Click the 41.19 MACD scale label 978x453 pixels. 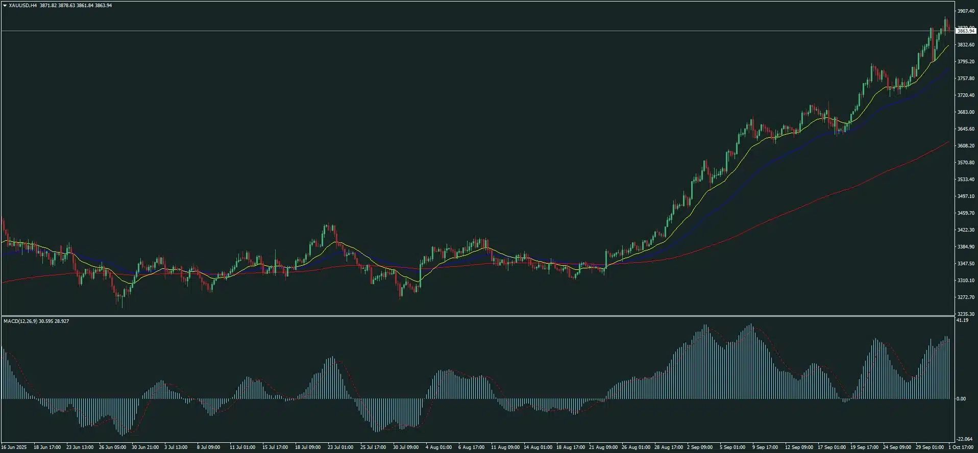pyautogui.click(x=962, y=320)
